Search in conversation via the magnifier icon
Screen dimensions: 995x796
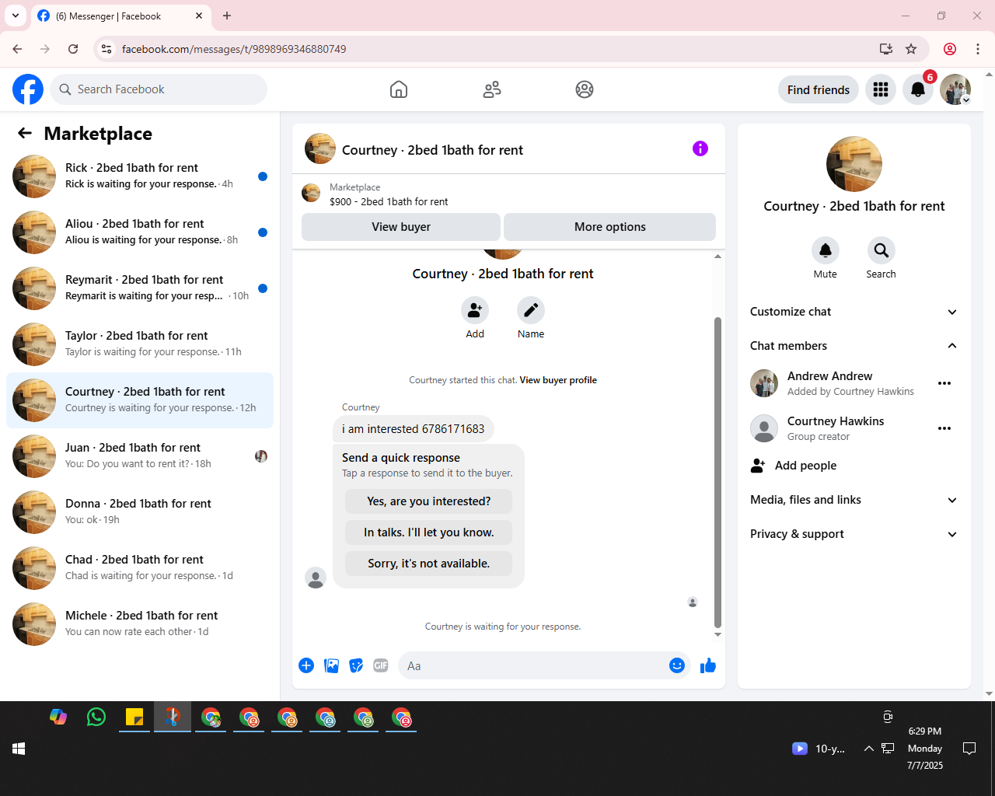point(882,250)
